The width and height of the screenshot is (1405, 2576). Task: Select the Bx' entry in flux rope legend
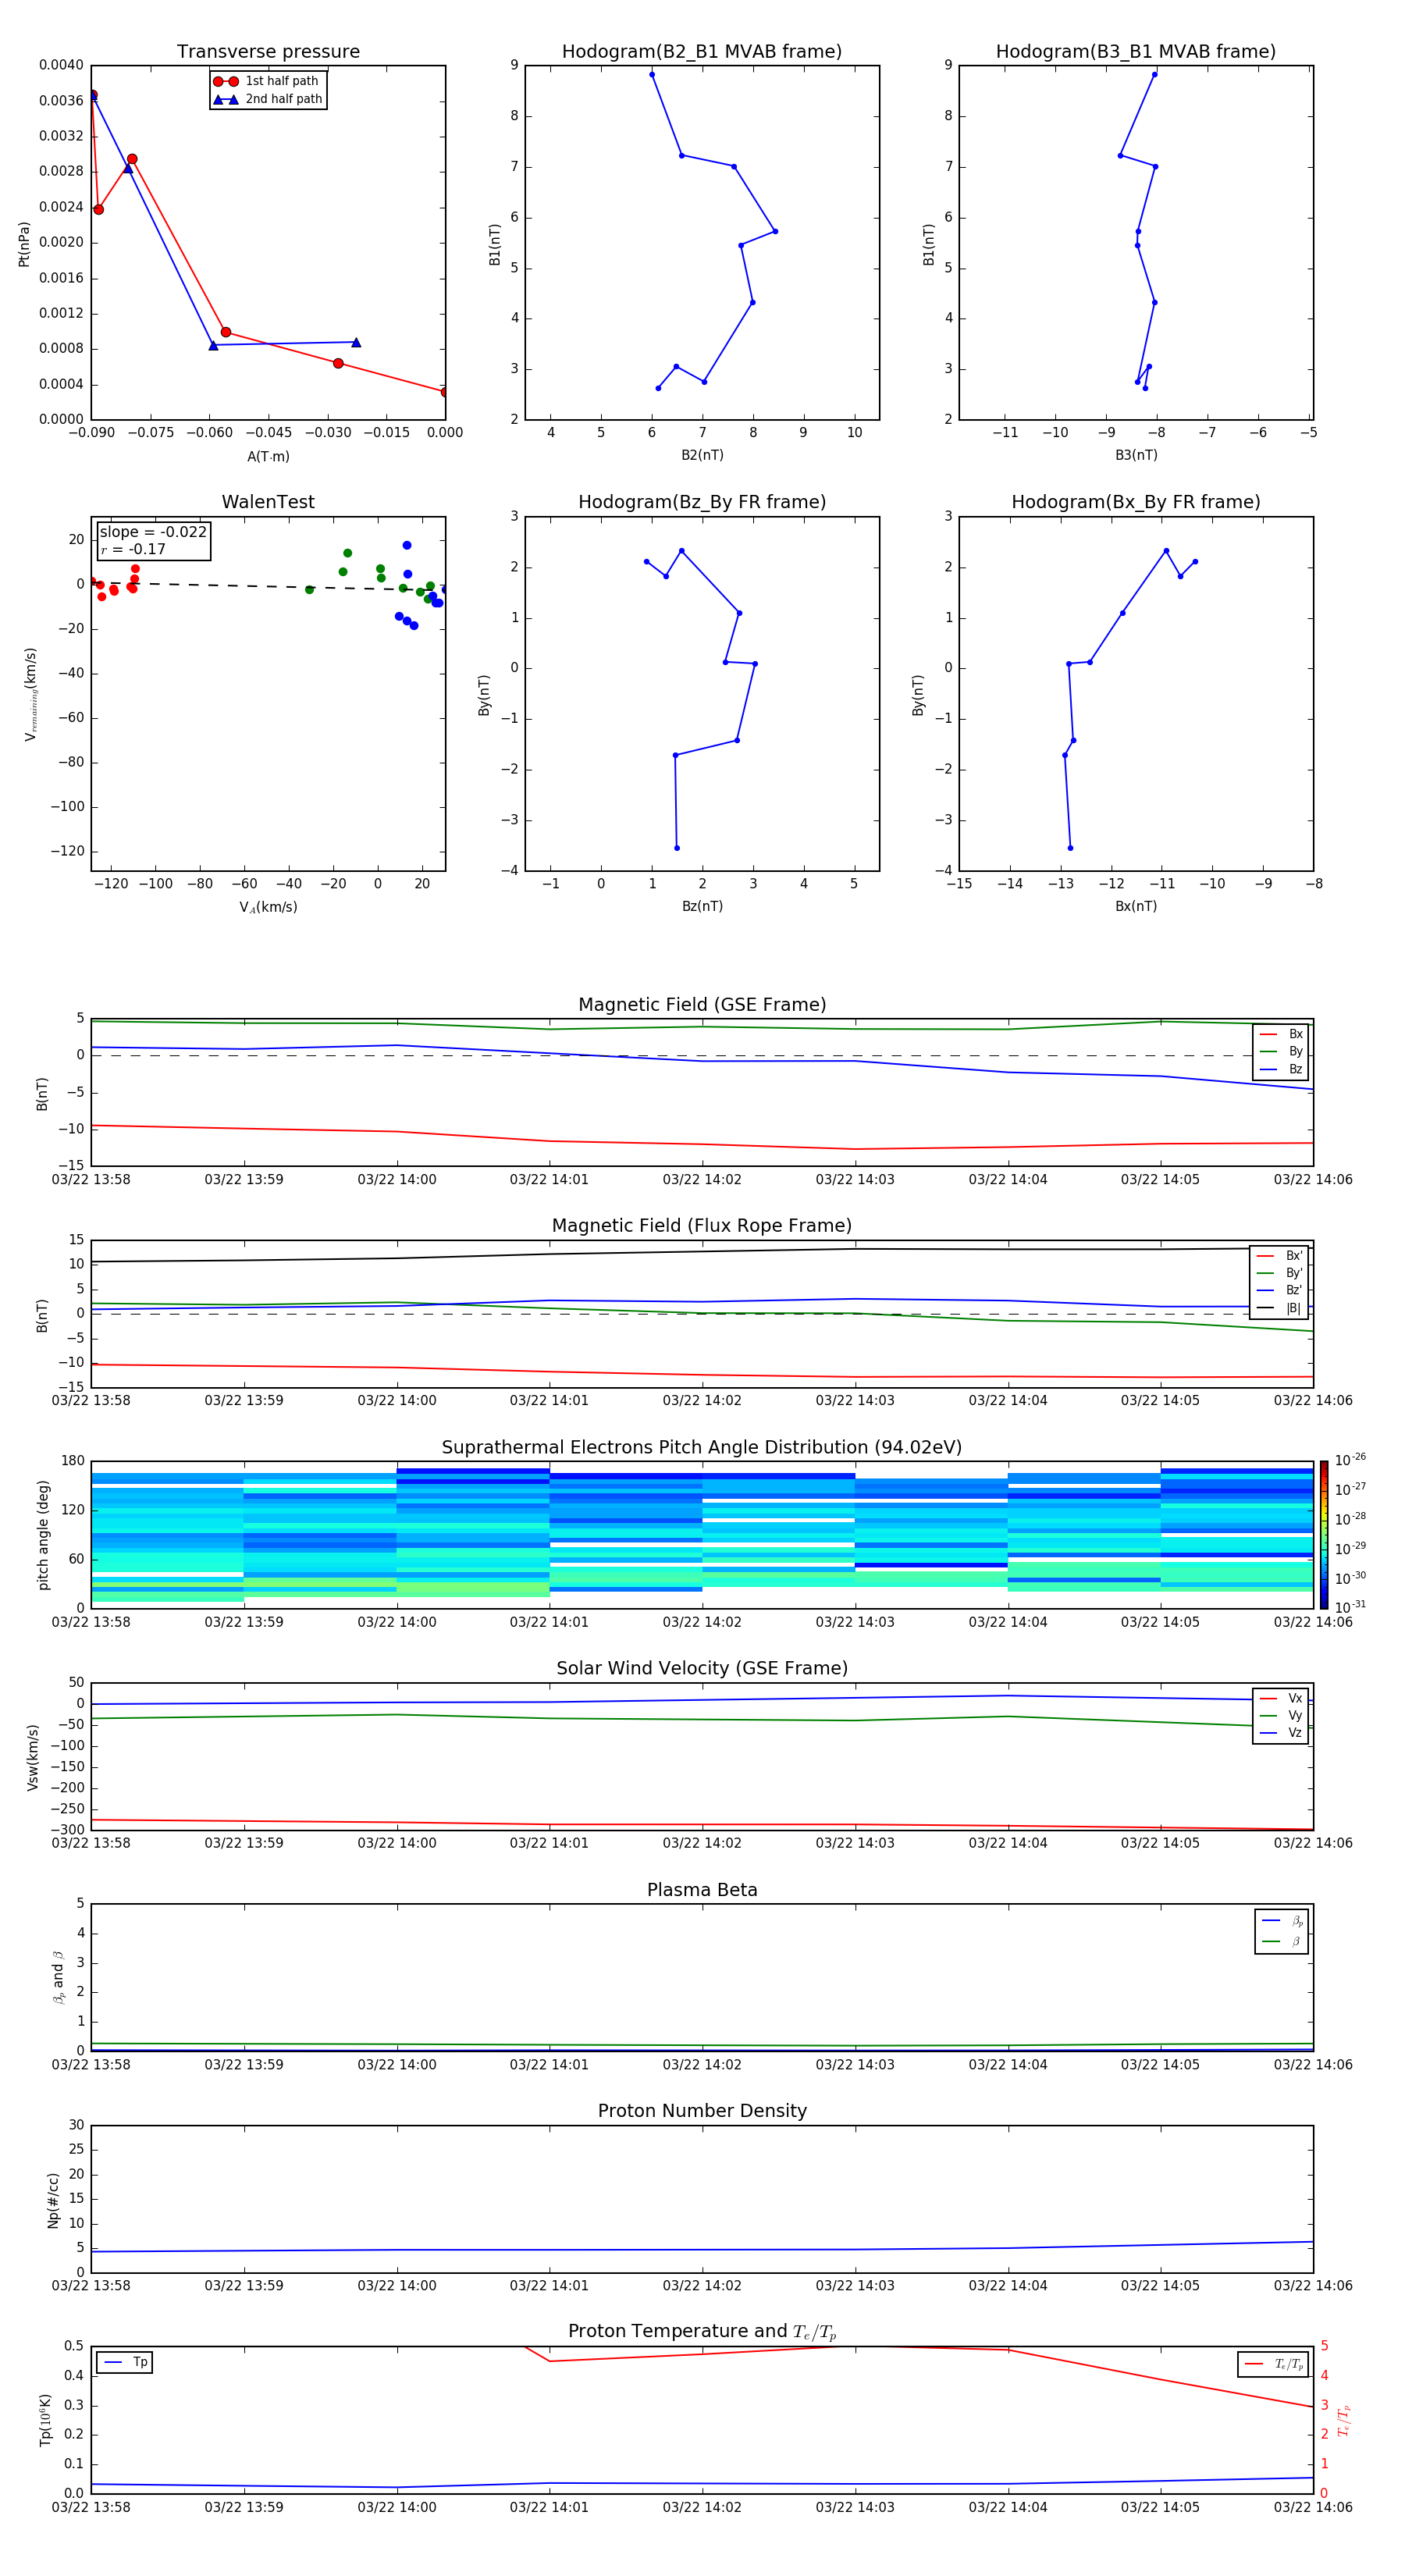click(x=1280, y=1256)
